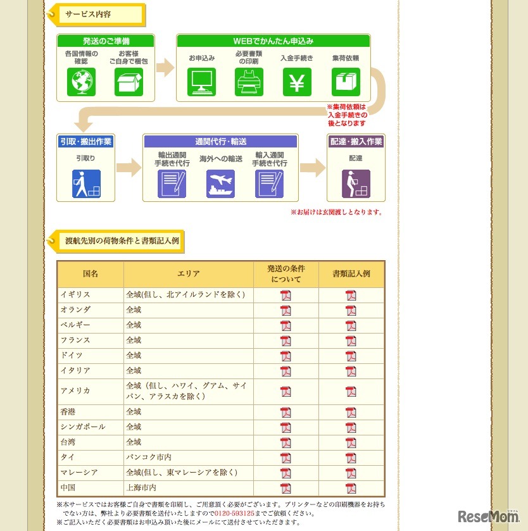The image size is (528, 531).
Task: Click the globe icon for 各国情報の確認
Action: [x=81, y=82]
